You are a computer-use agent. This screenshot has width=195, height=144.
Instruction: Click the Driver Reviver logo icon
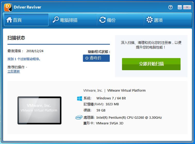click(x=8, y=7)
